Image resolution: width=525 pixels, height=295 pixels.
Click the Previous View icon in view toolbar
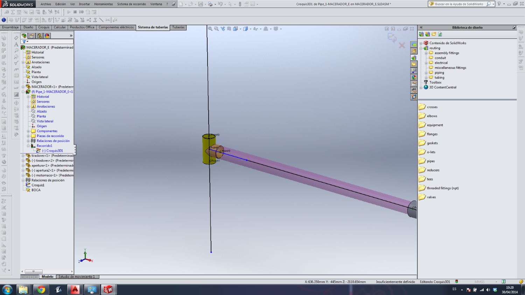click(x=223, y=29)
